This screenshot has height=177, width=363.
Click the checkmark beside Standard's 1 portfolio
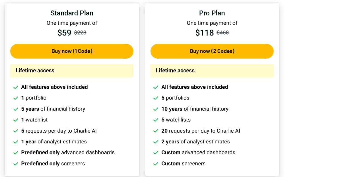click(16, 98)
